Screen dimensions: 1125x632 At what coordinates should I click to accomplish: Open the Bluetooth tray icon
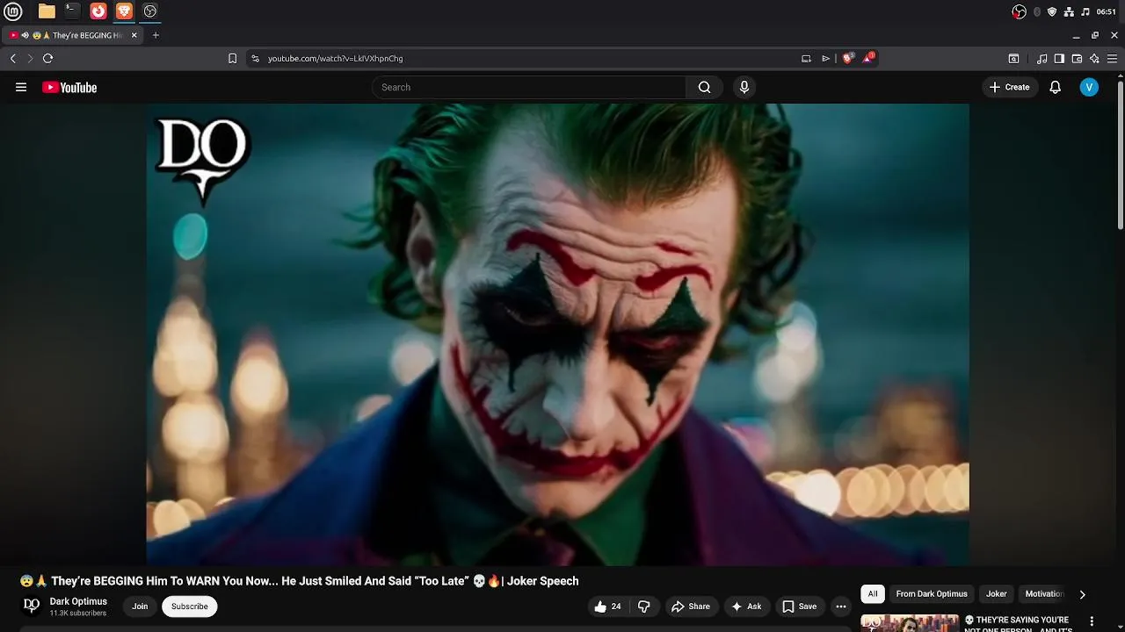click(1037, 11)
